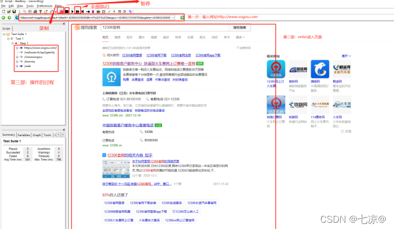Image resolution: width=394 pixels, height=229 pixels.
Task: Collapse the Step 1 node
Action: tap(12, 43)
